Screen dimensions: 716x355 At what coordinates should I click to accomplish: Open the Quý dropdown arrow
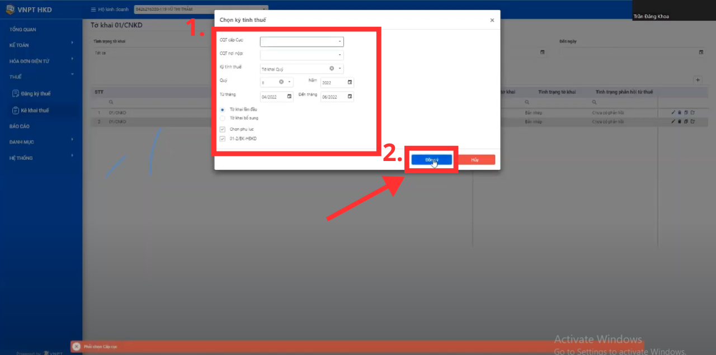289,82
